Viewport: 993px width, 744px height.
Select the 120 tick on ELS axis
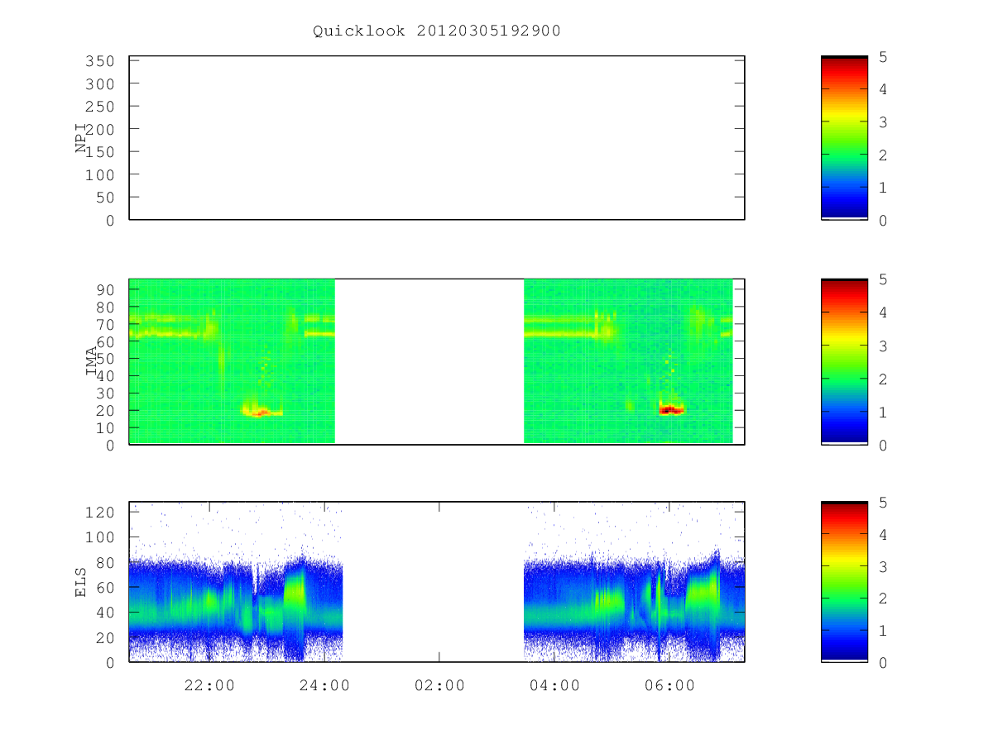(x=100, y=512)
